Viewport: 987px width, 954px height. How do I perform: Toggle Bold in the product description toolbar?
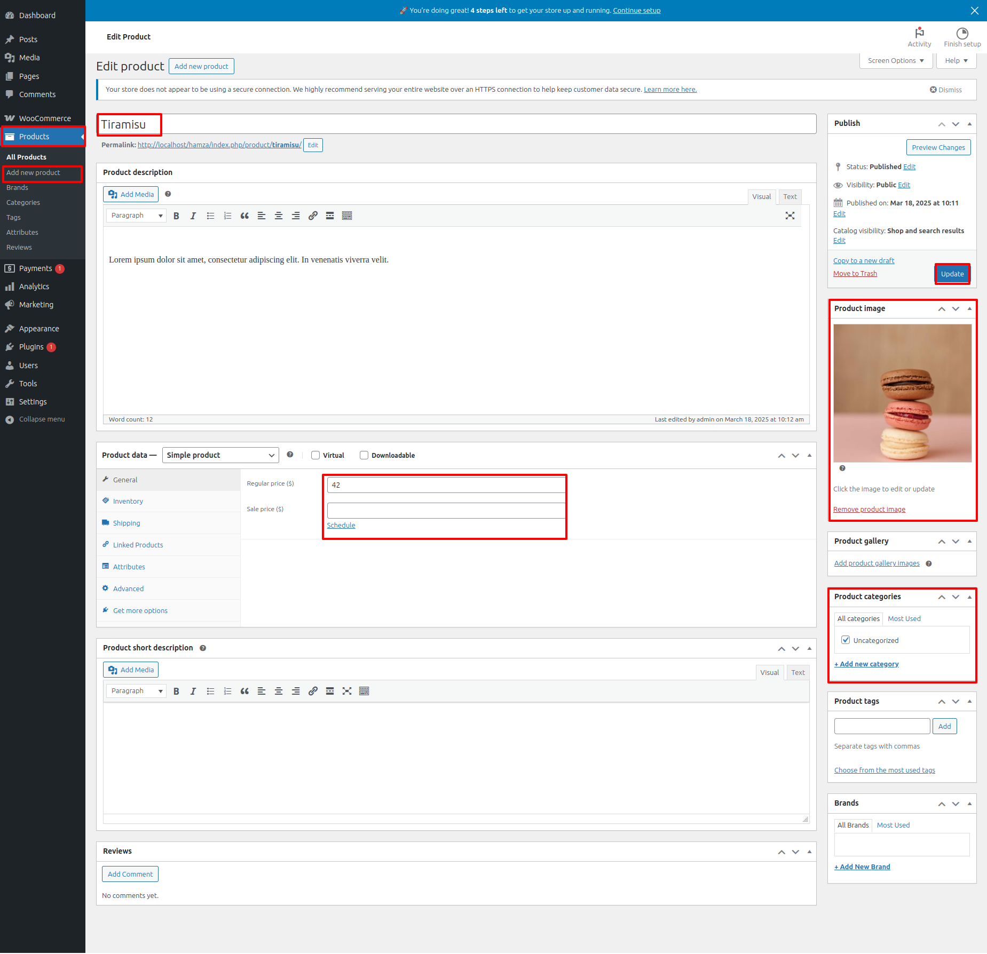(176, 216)
